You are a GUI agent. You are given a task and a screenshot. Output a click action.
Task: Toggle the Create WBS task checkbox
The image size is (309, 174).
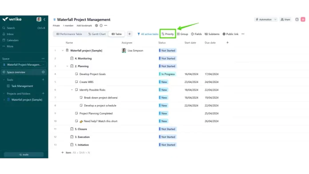76,82
